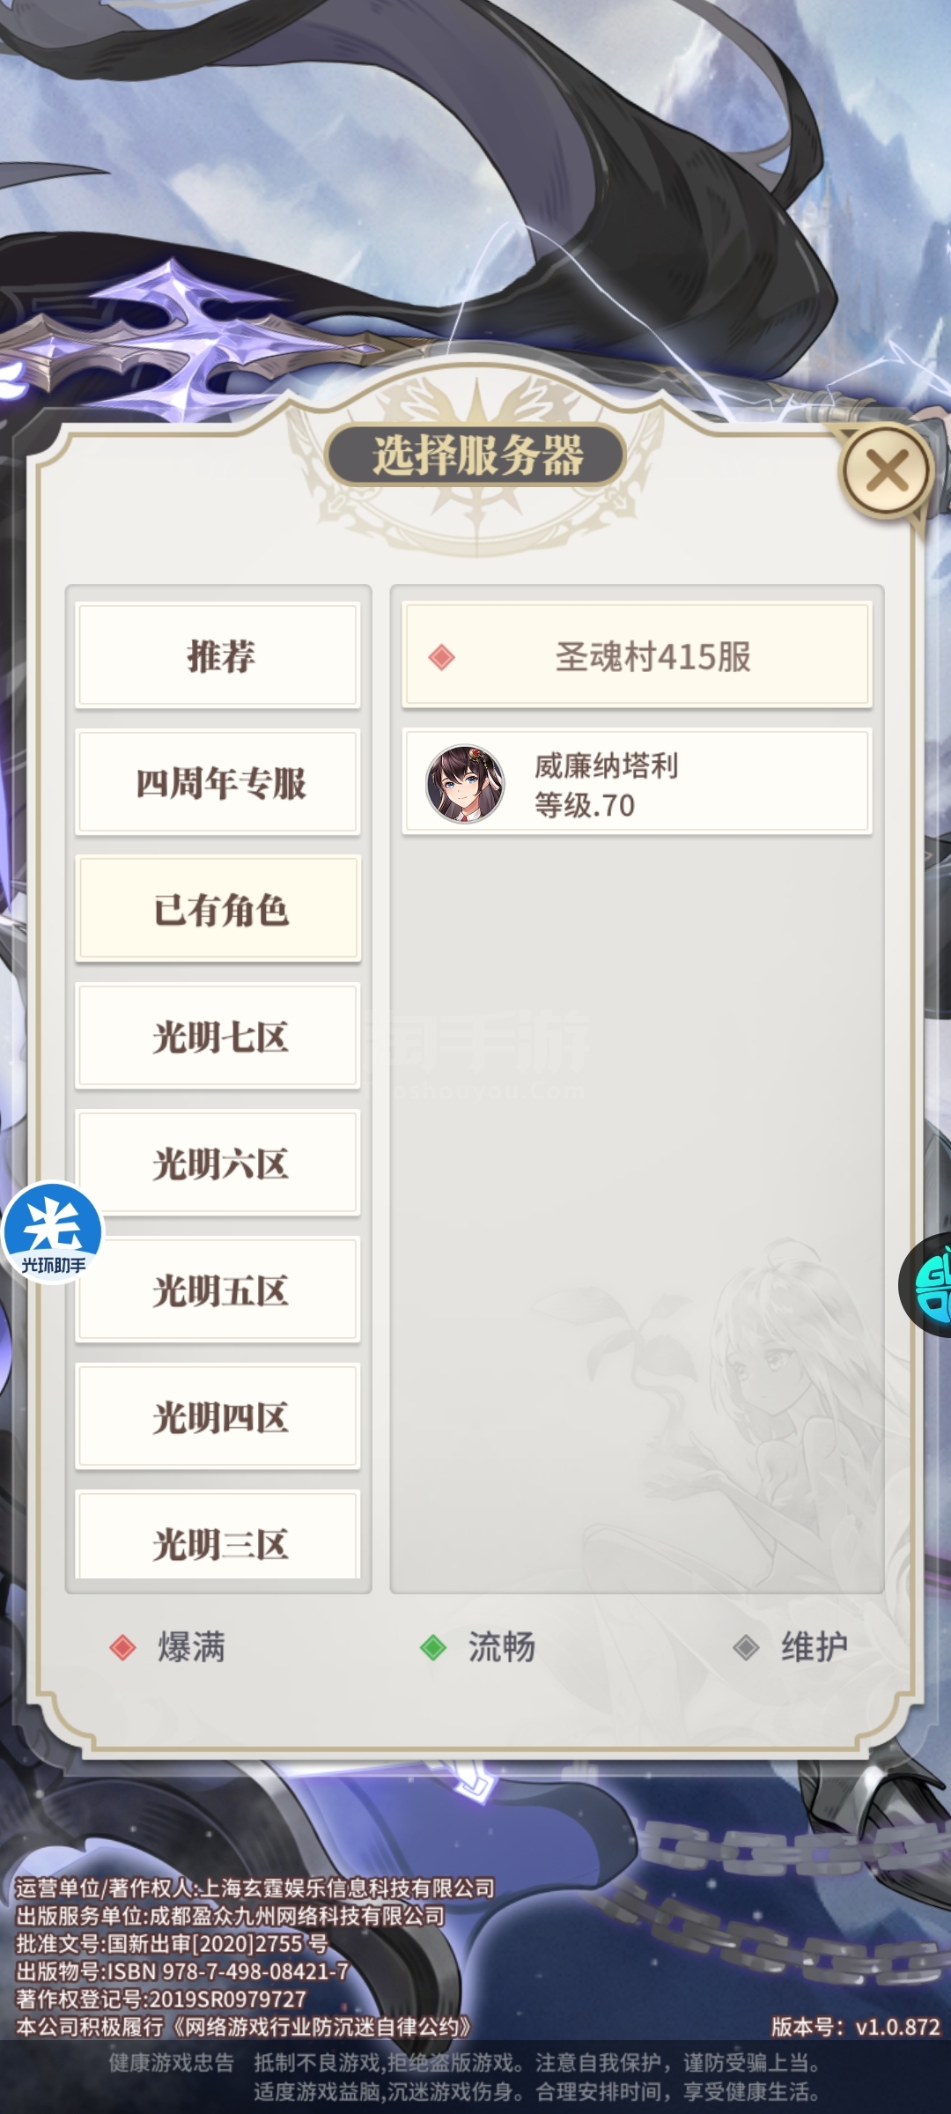Tap the green floating icon on right edge
This screenshot has width=951, height=2114.
[926, 1285]
